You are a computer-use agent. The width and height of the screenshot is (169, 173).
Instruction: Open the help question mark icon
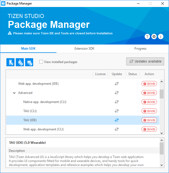coord(147,37)
